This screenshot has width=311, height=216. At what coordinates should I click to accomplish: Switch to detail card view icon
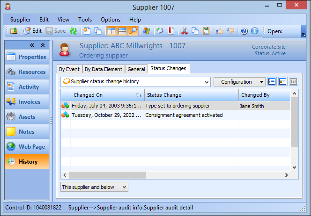(282, 81)
